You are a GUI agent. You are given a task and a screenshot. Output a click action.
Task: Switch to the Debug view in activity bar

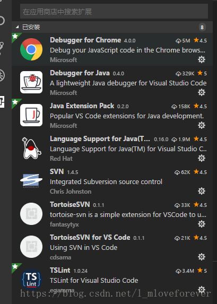tap(2, 75)
